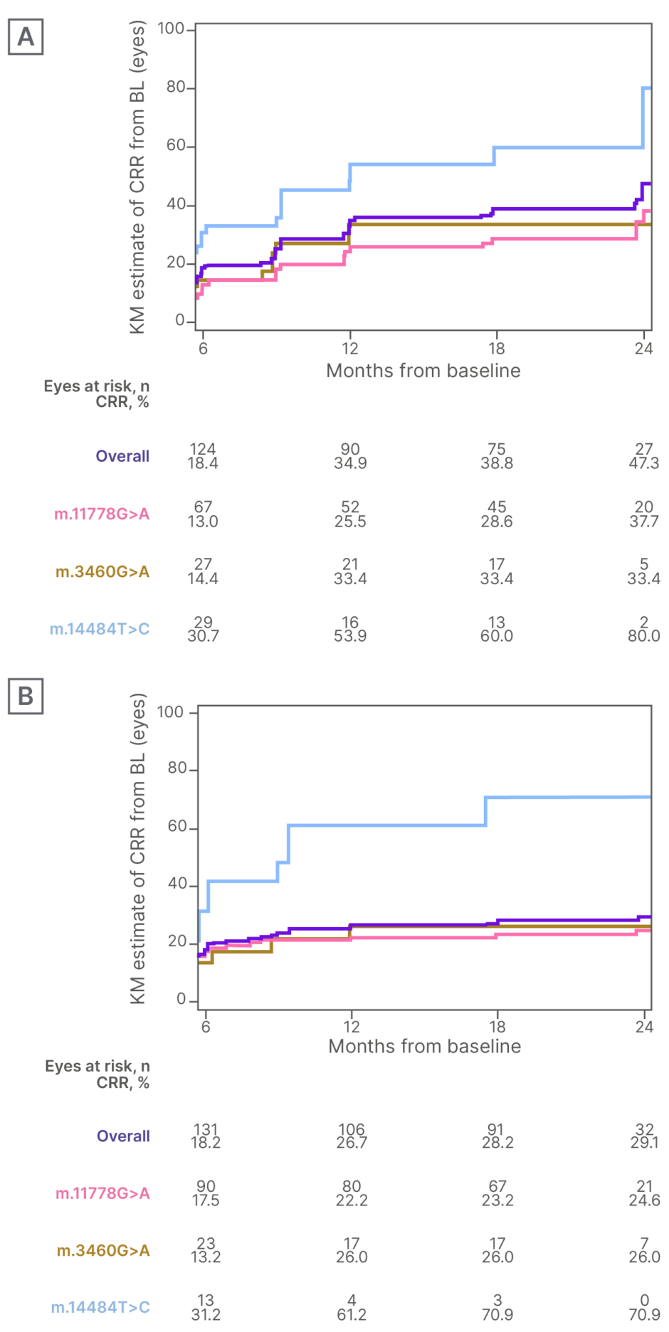Click panel B's Months from baseline axis title

425,1047
